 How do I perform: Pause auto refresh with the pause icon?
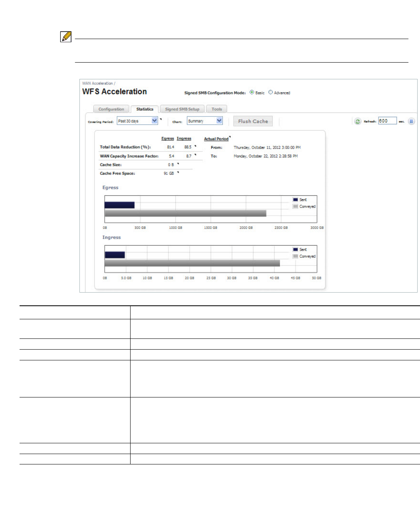(x=411, y=121)
